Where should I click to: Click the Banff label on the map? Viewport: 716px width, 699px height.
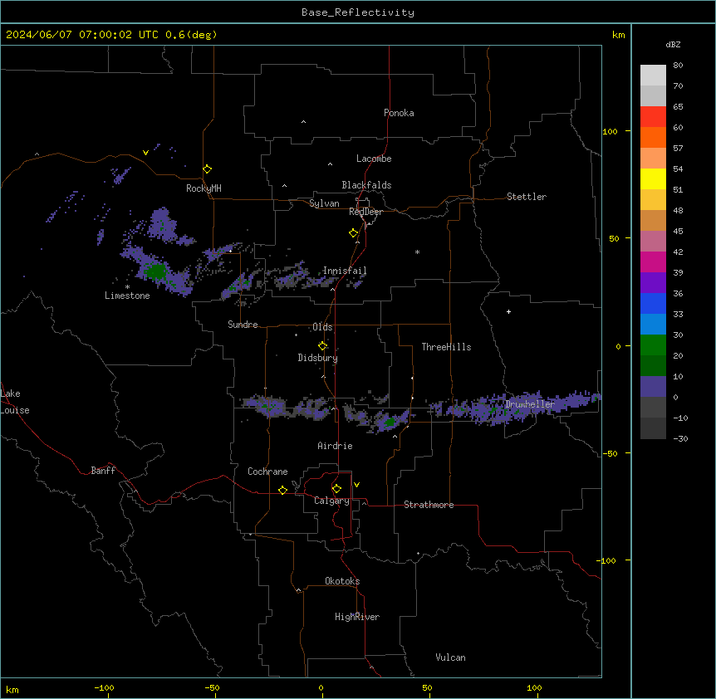point(103,471)
